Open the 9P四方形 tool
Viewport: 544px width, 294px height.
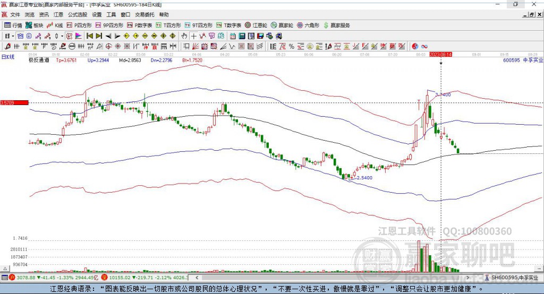(x=109, y=25)
